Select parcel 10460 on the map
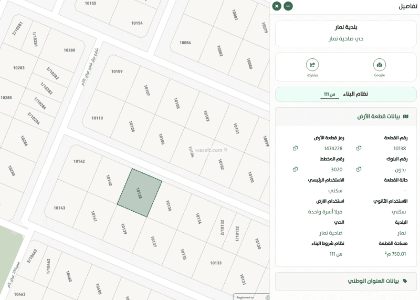420x300 pixels. [69, 276]
